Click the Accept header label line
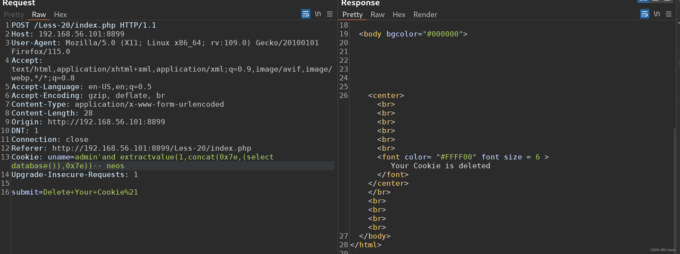680x254 pixels. click(x=27, y=60)
